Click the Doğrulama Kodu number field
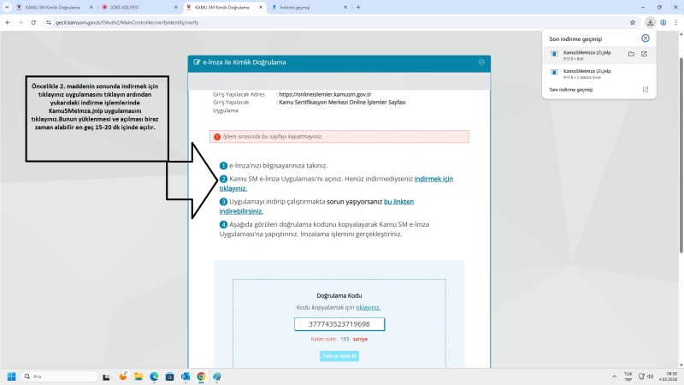 coord(339,324)
